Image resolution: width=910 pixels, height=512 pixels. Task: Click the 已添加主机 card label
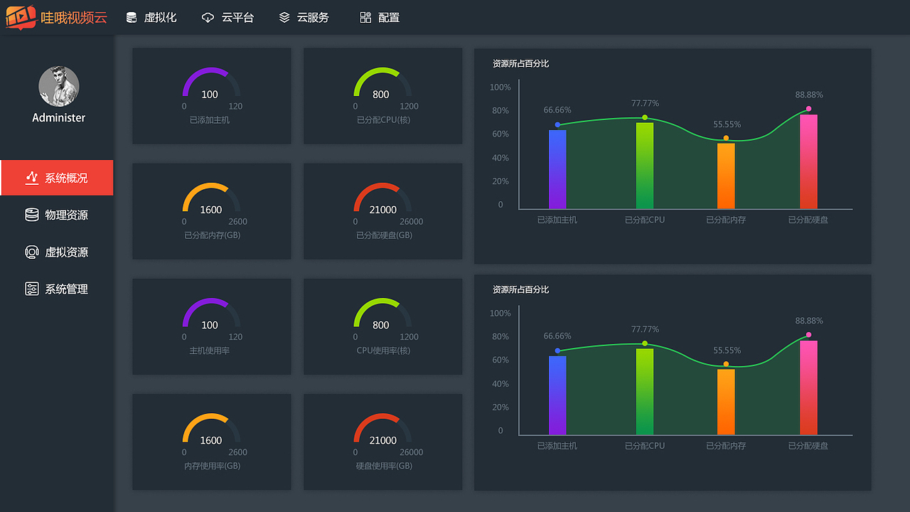[210, 120]
